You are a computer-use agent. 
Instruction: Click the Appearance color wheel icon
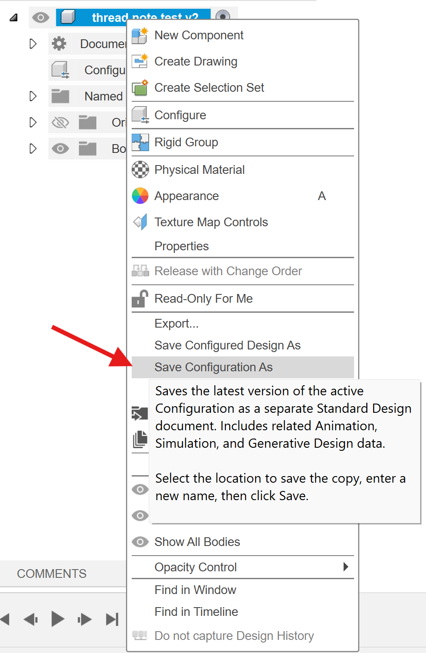[140, 196]
